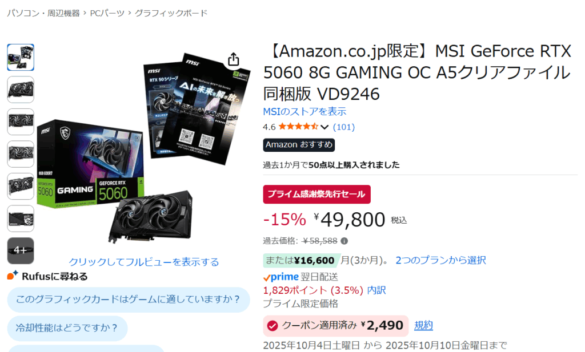Image resolution: width=585 pixels, height=352 pixels.
Task: Click the プライム感謝祭先行セール badge
Action: tap(316, 195)
